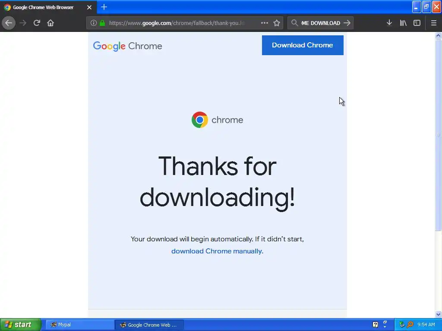The width and height of the screenshot is (442, 331).
Task: Click the scroll down arrow
Action: (x=438, y=314)
